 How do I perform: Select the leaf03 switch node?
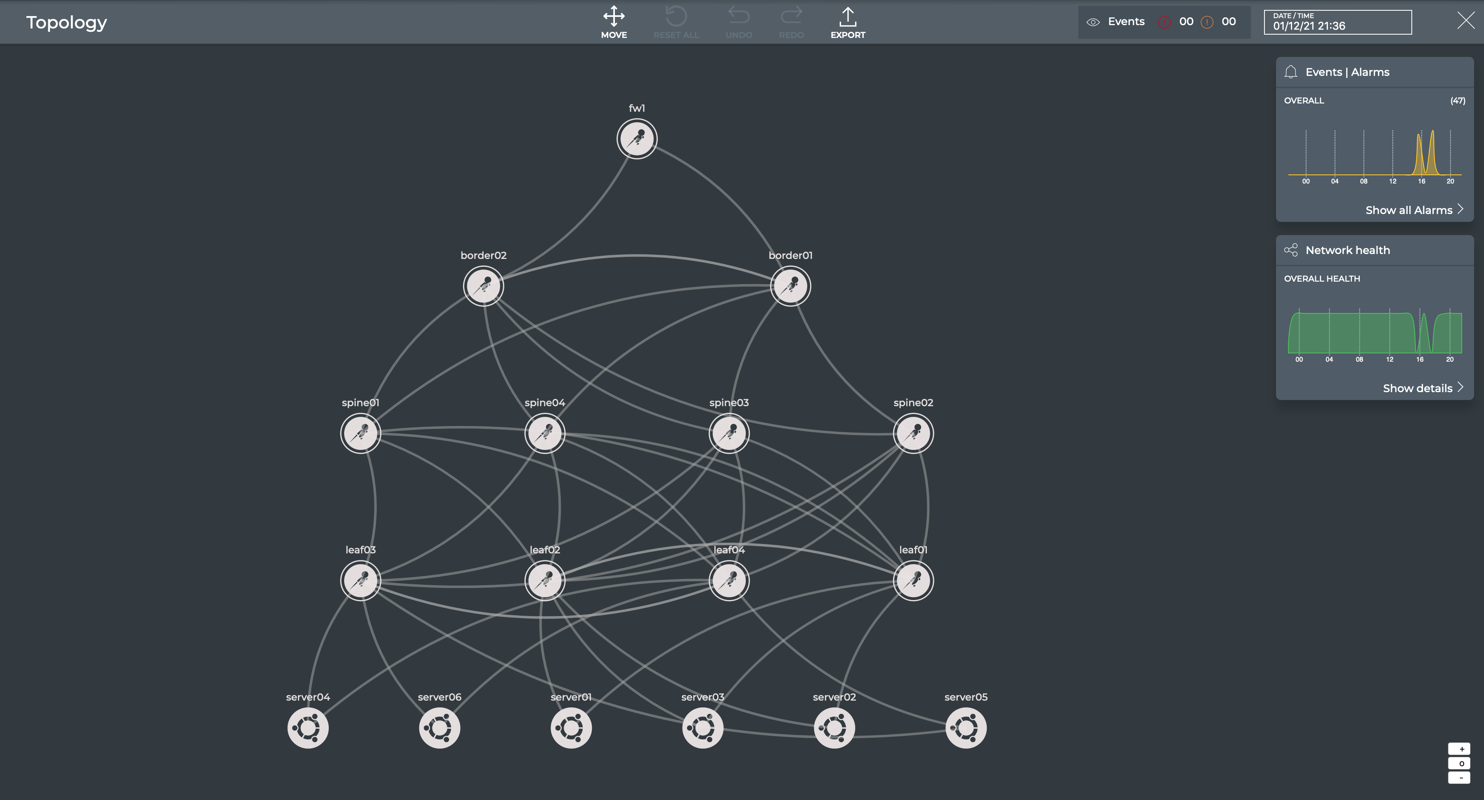tap(361, 581)
